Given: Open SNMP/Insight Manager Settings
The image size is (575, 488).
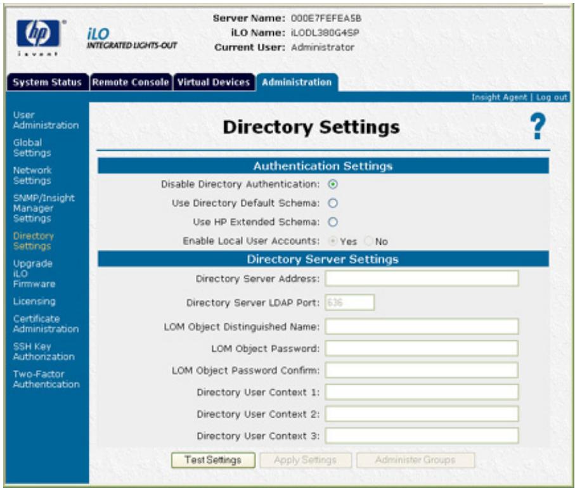Looking at the screenshot, I should pyautogui.click(x=44, y=209).
